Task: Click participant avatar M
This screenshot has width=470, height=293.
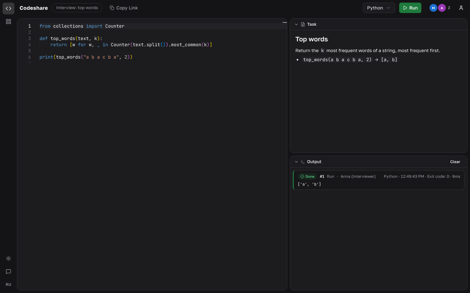Action: 433,8
